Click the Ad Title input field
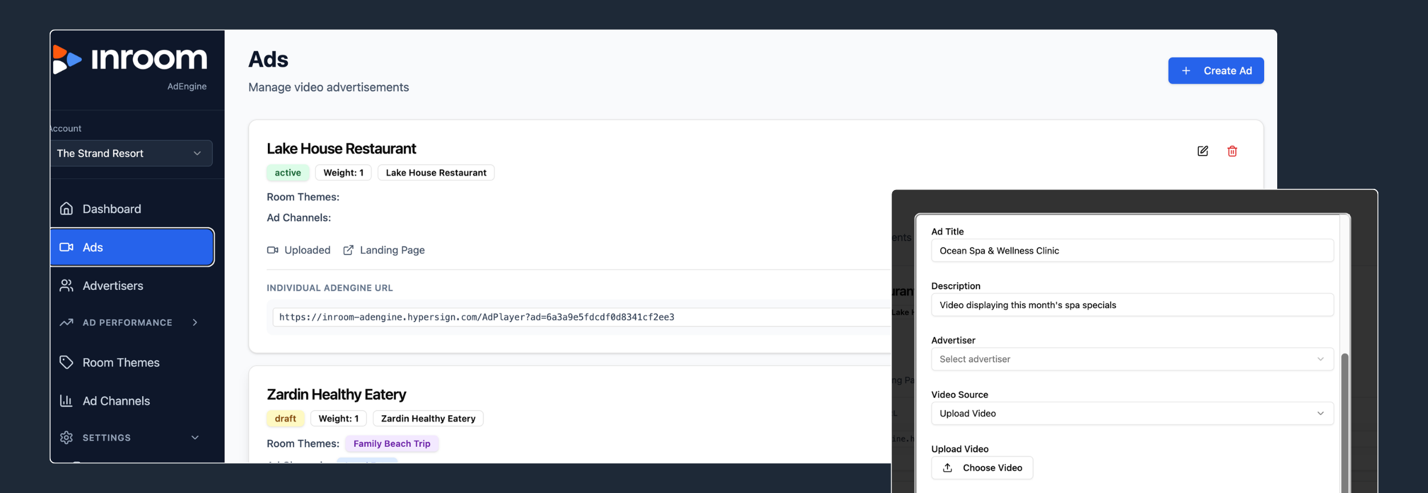This screenshot has width=1428, height=493. point(1132,250)
